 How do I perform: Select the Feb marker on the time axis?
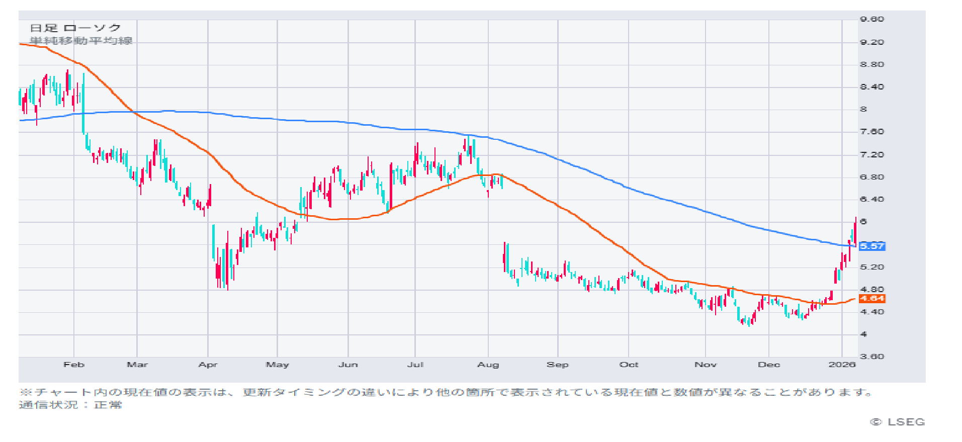pyautogui.click(x=74, y=365)
